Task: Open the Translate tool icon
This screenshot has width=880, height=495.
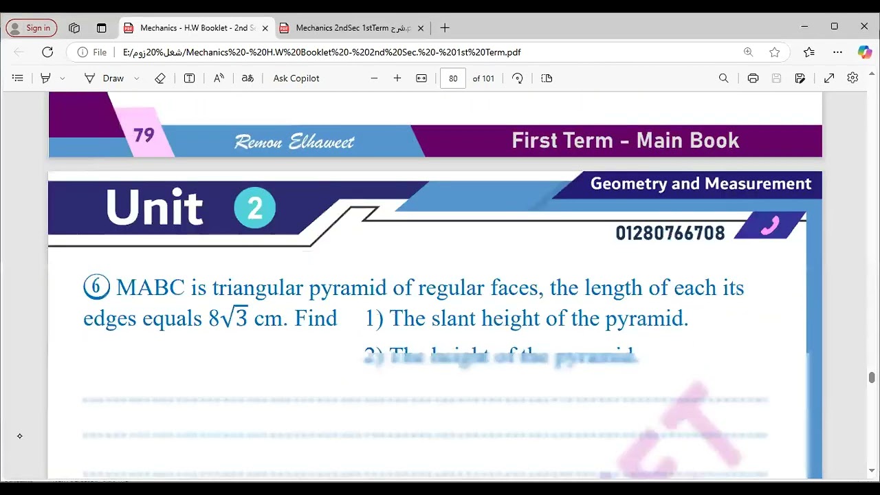Action: point(247,78)
